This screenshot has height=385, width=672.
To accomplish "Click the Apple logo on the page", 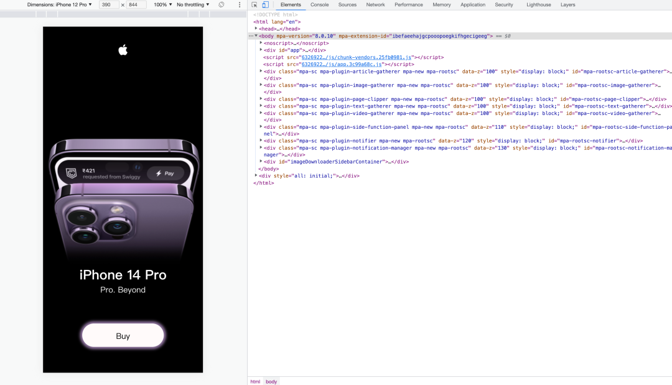I will pos(123,50).
